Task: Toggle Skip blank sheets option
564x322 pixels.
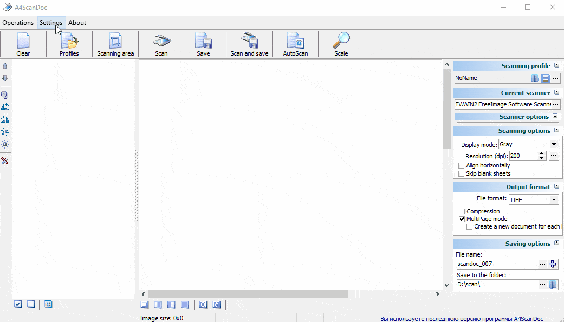Action: point(462,173)
